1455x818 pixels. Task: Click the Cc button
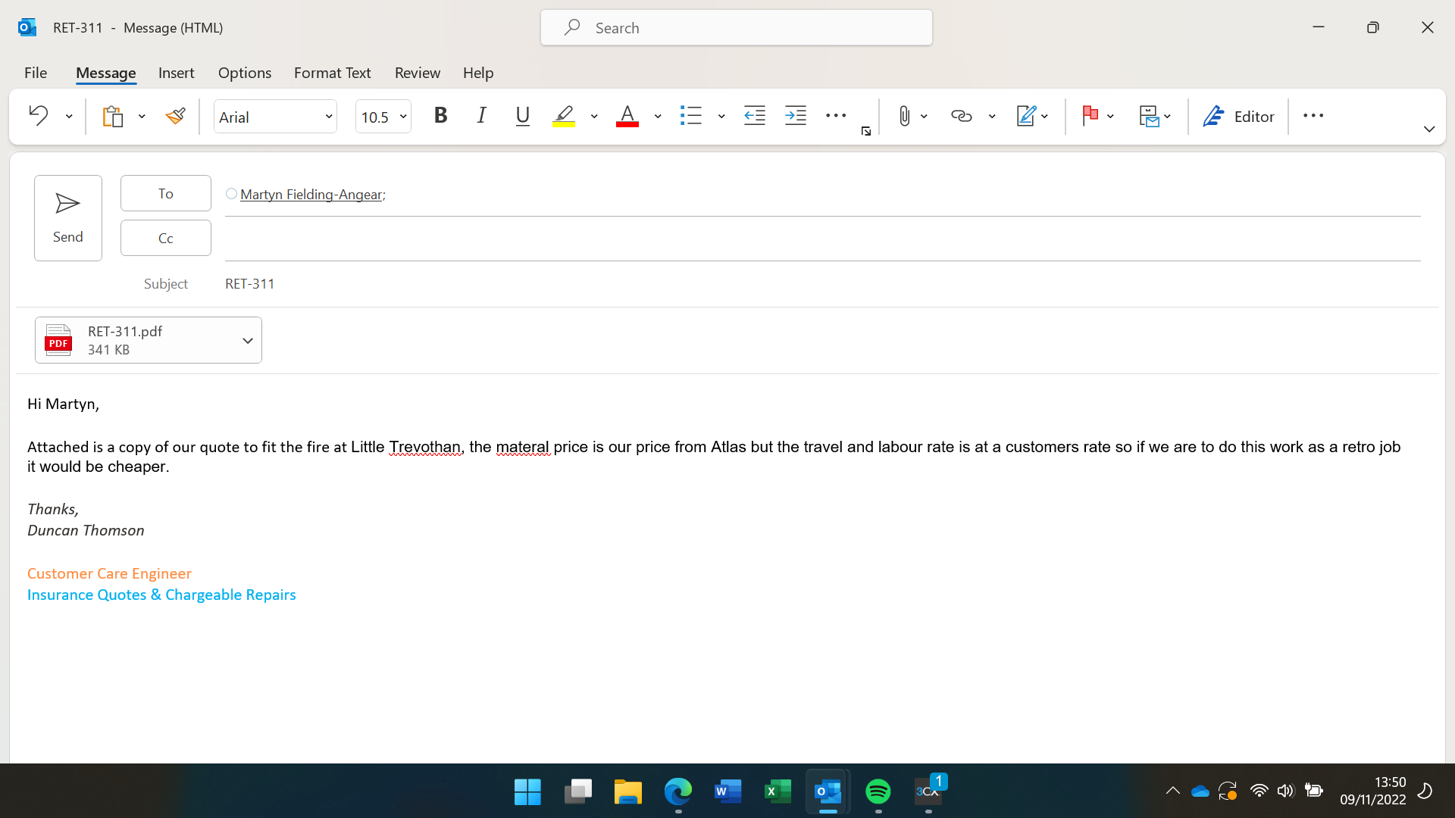pos(165,238)
